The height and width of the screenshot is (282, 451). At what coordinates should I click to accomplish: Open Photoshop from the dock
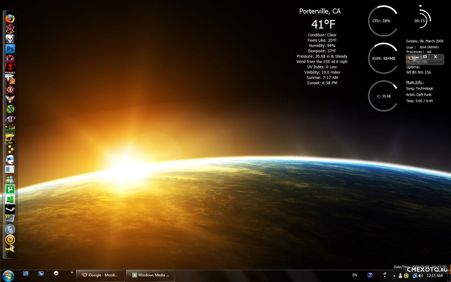click(x=10, y=49)
